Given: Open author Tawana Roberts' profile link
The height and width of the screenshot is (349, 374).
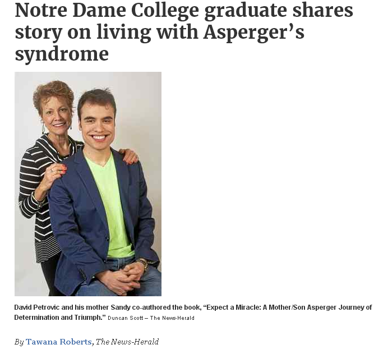Looking at the screenshot, I should click(59, 342).
